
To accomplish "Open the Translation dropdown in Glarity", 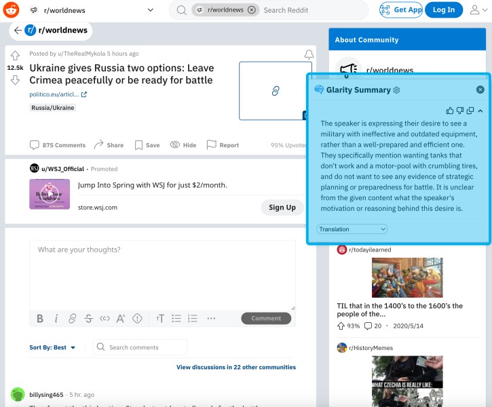I will [x=352, y=229].
